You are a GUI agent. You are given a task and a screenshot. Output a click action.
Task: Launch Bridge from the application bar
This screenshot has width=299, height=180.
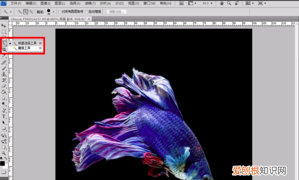tap(181, 3)
